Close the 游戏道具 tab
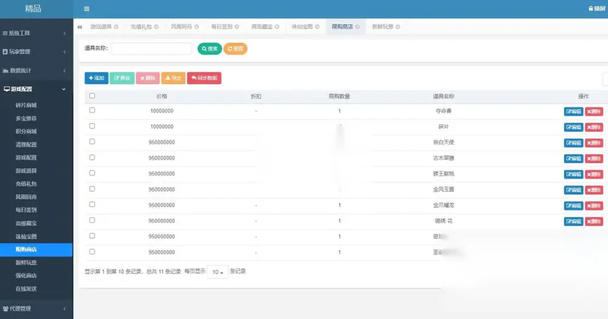Screen dimensions: 608x319 [116, 27]
